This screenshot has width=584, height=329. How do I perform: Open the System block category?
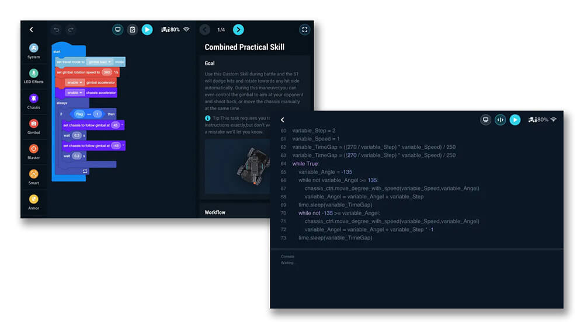[x=33, y=51]
